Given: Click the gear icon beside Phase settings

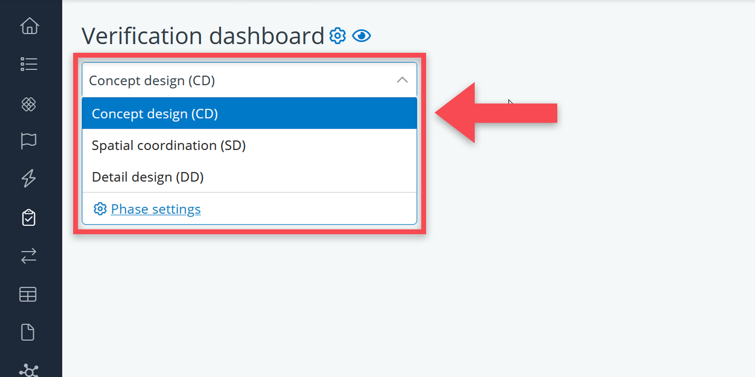Looking at the screenshot, I should click(100, 209).
